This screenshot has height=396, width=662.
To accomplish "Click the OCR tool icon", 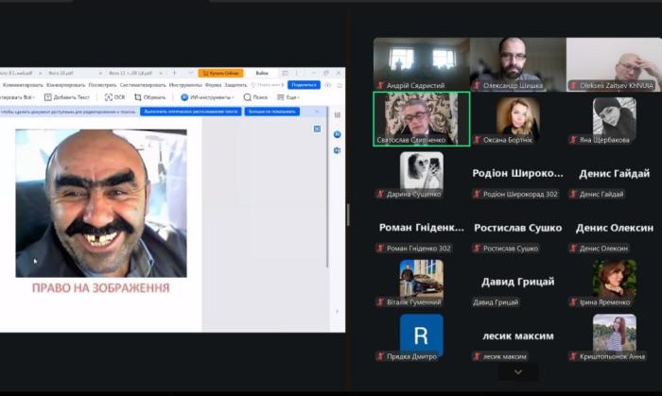I will [113, 97].
